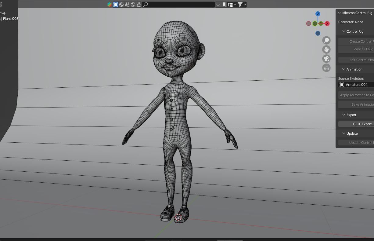The height and width of the screenshot is (241, 374).
Task: Snap view to the red X axis
Action: [x=327, y=24]
